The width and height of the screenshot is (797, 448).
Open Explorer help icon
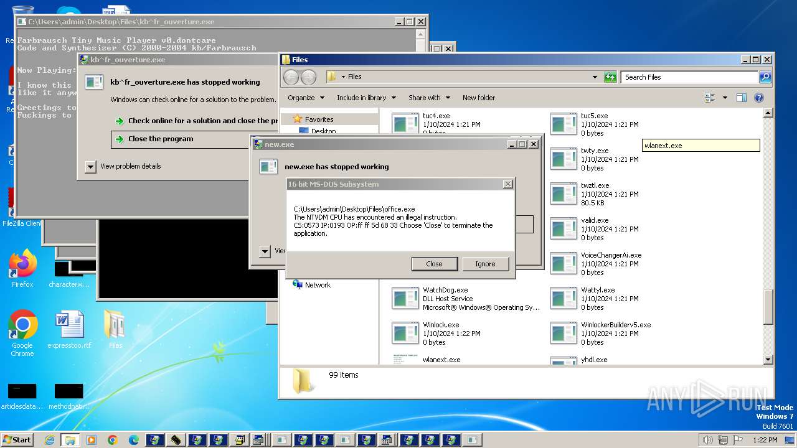point(758,98)
